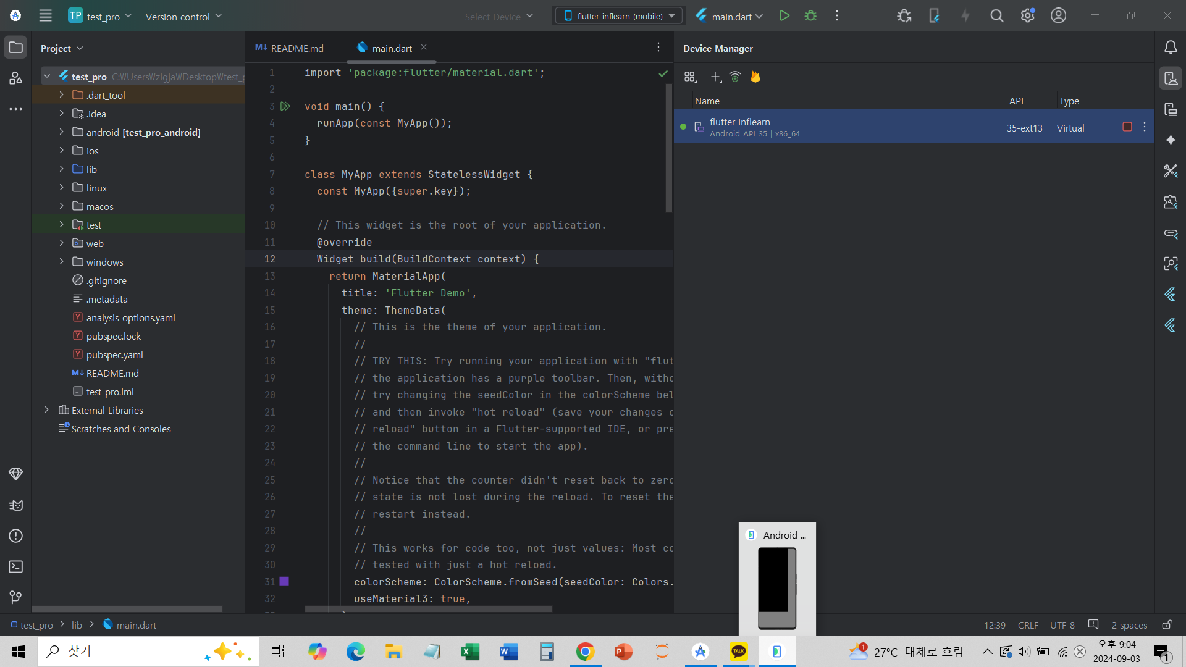Open Firebase device streaming icon
Screen dimensions: 1186x667
tap(755, 77)
